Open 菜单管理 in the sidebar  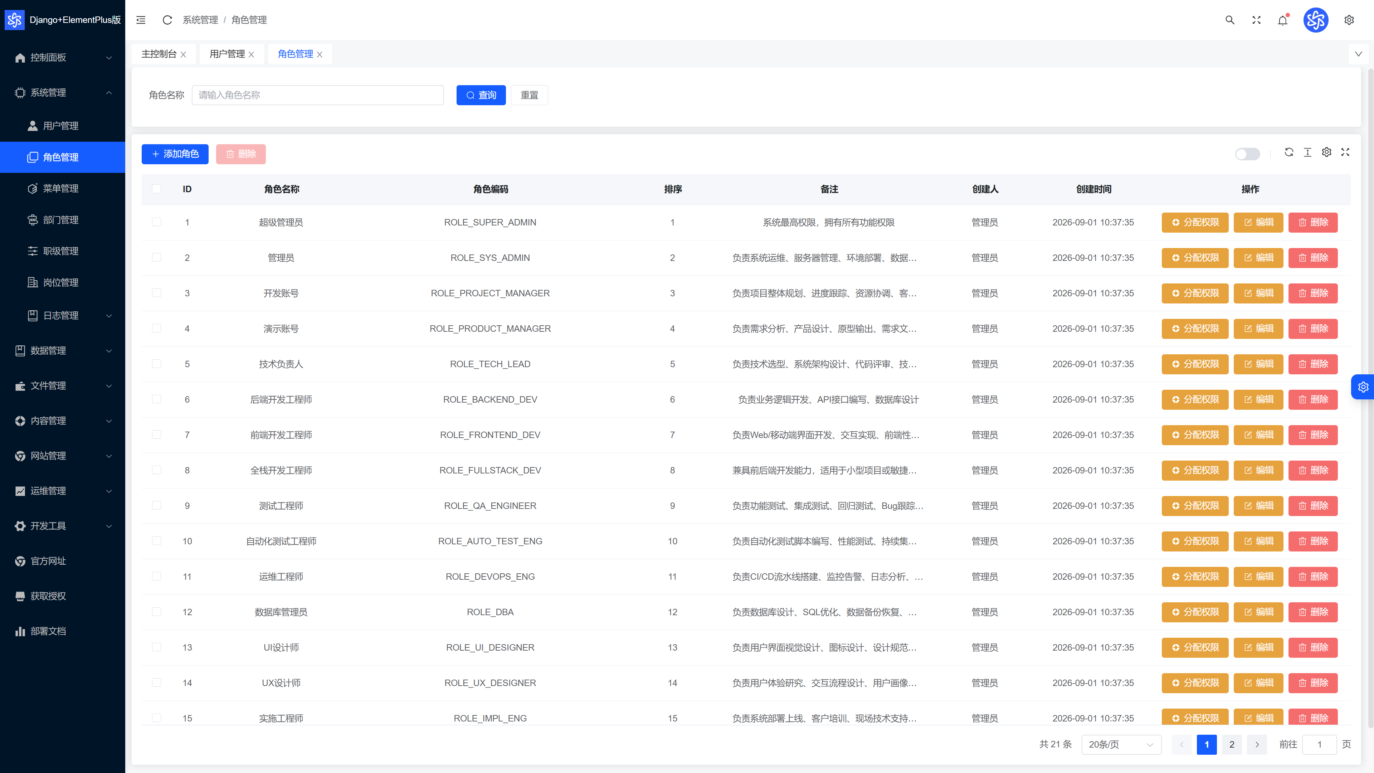click(x=62, y=188)
